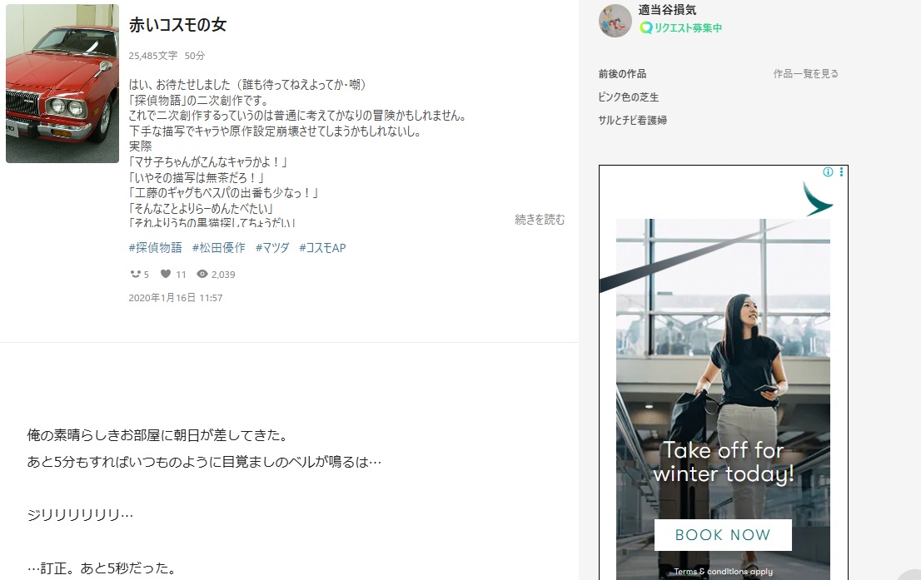Click the heart likes icon
Viewport: 921px width, 580px height.
click(x=166, y=274)
